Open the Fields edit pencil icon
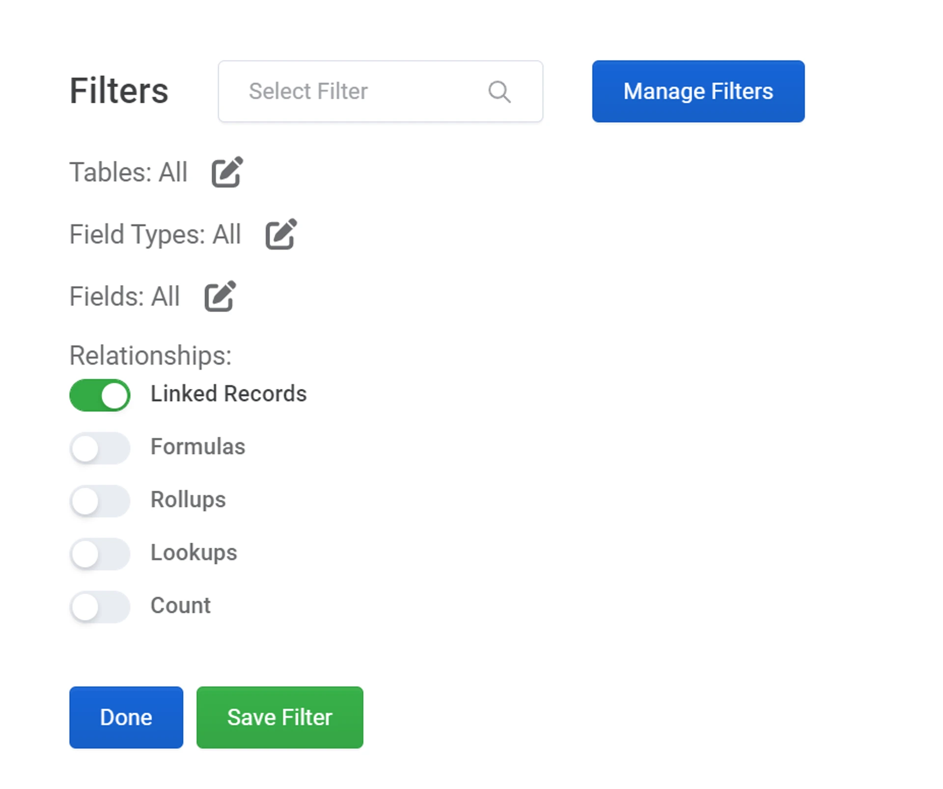943x789 pixels. (220, 296)
